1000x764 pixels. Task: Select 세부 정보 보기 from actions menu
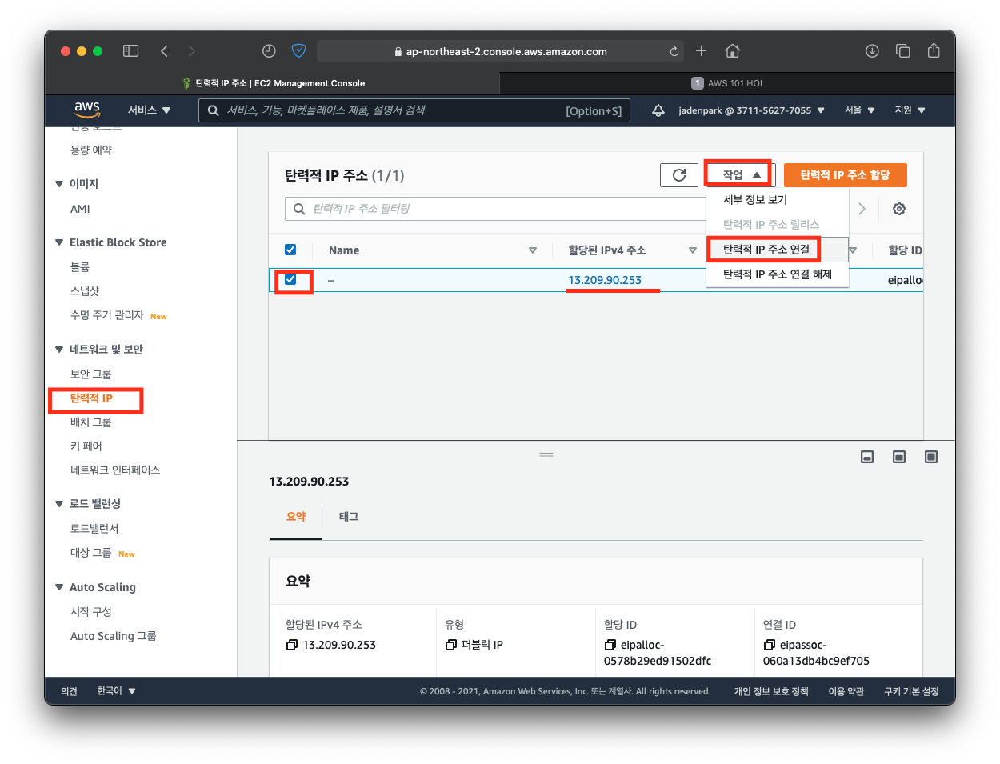tap(777, 200)
